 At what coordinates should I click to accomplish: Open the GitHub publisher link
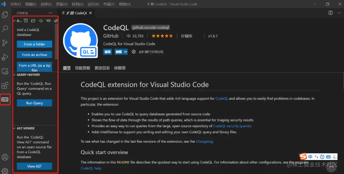[x=111, y=36]
